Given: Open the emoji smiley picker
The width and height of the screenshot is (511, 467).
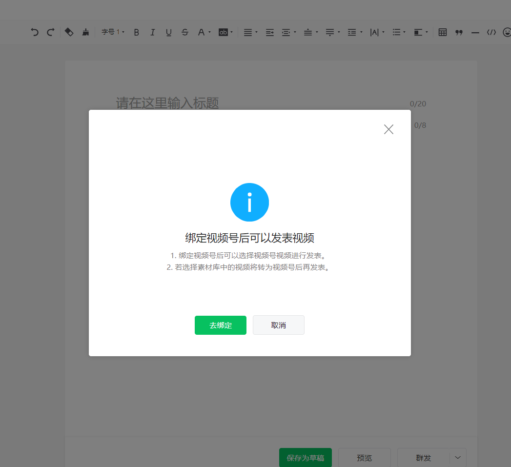Looking at the screenshot, I should tap(507, 32).
